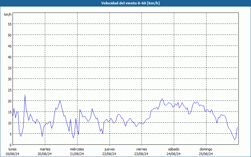Click the highest wind peak on Monday
The height and width of the screenshot is (157, 251).
[x=25, y=95]
